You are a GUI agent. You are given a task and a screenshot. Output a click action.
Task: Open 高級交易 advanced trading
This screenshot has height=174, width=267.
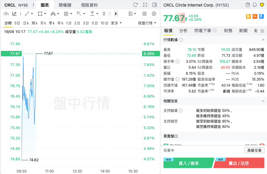click(x=255, y=150)
